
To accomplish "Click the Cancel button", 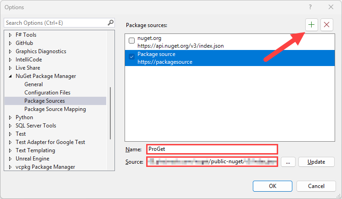I will point(316,186).
